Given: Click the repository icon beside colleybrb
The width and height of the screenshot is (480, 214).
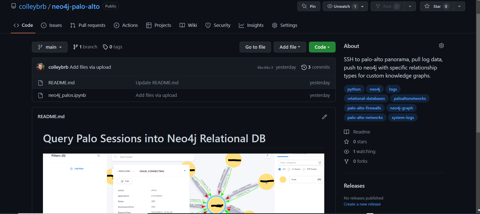Looking at the screenshot, I should point(14,6).
